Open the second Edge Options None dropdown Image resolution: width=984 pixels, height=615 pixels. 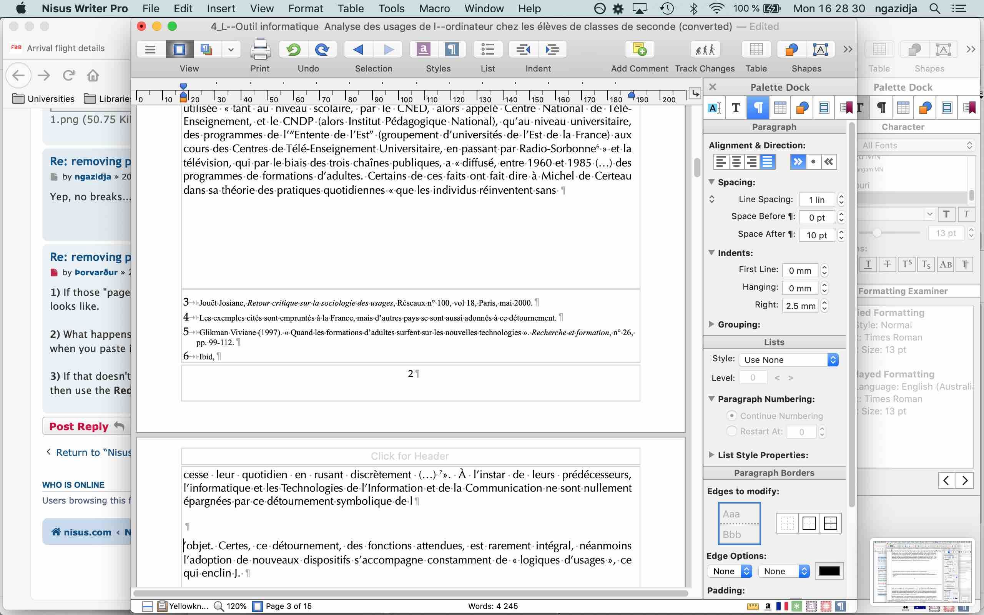784,571
